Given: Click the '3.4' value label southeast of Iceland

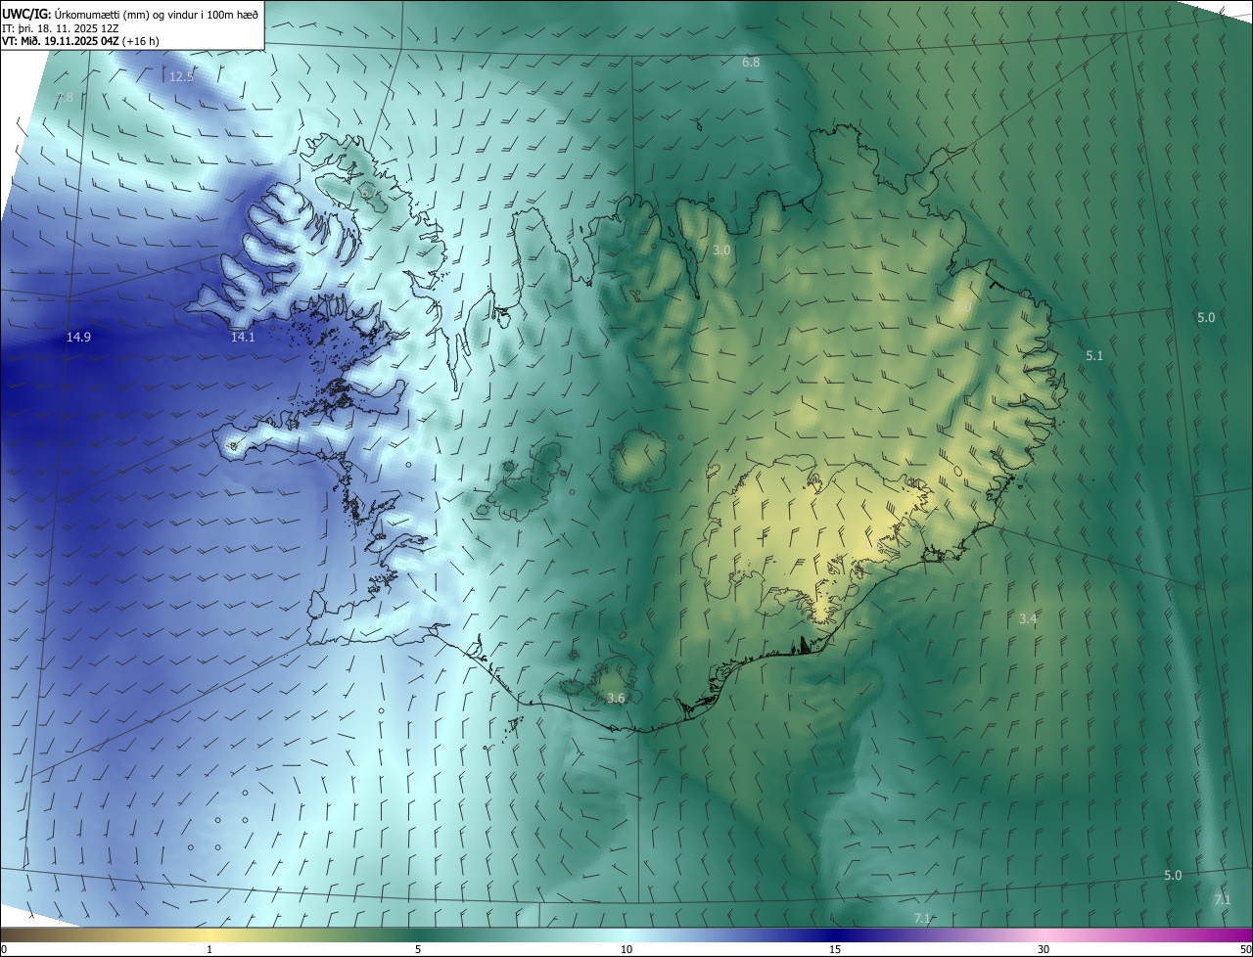Looking at the screenshot, I should click(x=1028, y=618).
